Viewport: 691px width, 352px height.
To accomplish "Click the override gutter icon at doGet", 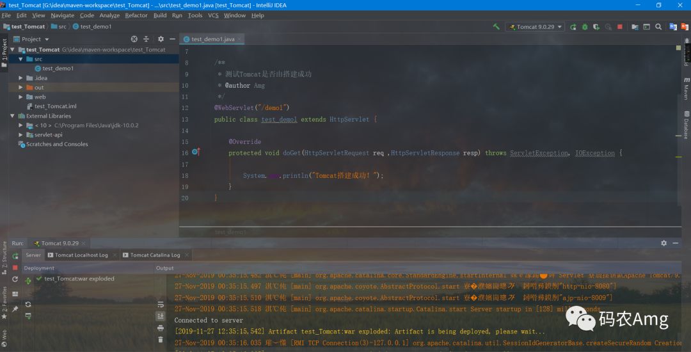I will point(196,152).
